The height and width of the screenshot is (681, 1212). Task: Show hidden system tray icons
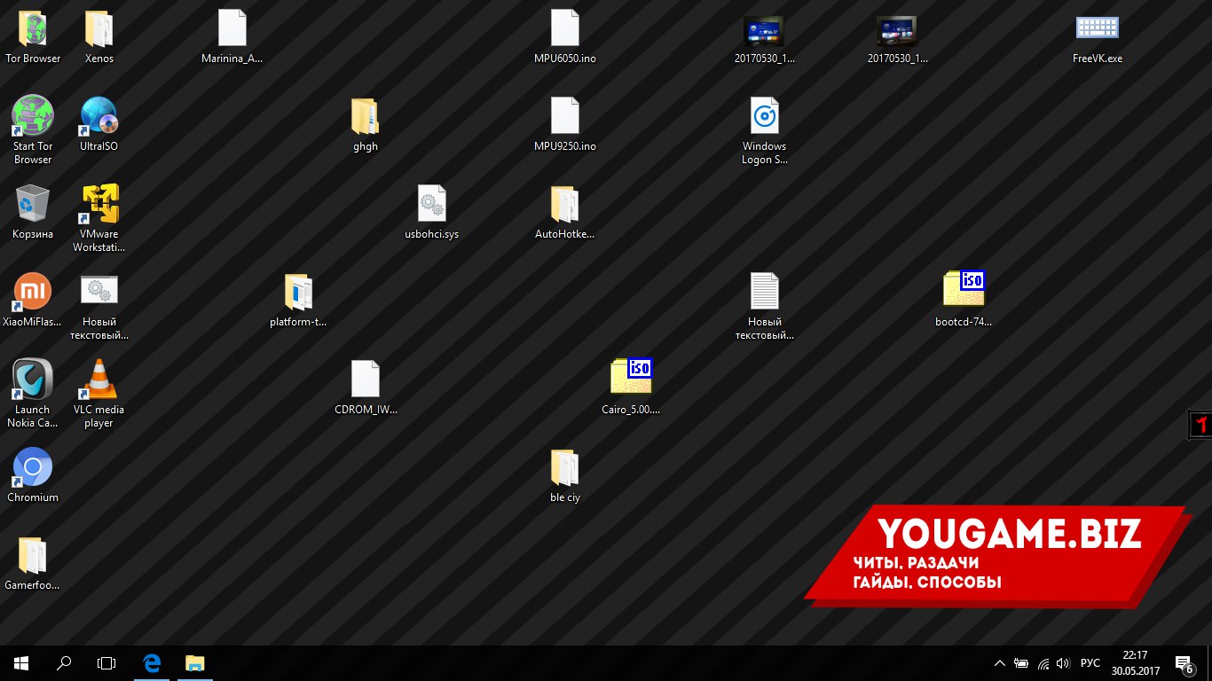tap(999, 663)
